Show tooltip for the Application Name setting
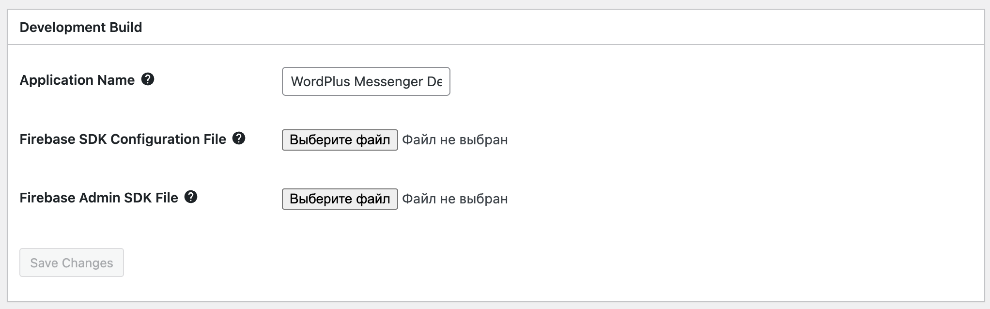This screenshot has height=309, width=990. [148, 79]
